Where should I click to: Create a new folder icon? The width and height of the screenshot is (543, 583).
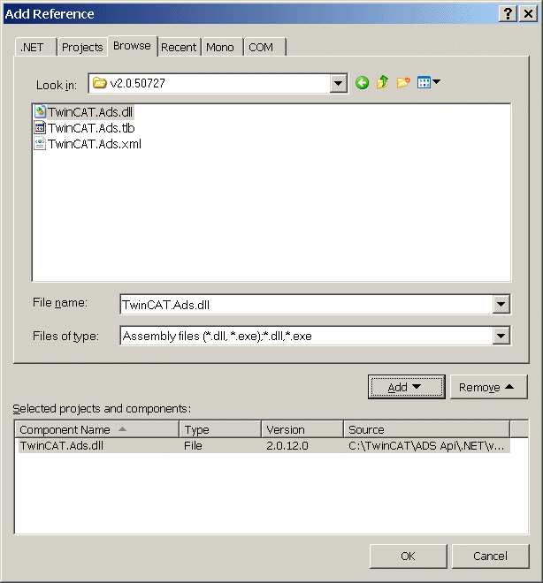point(403,82)
